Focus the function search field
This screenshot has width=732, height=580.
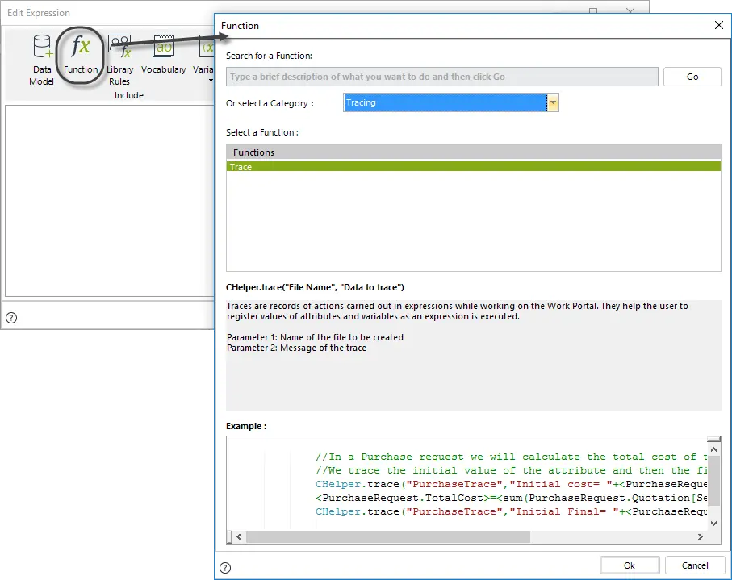point(442,77)
